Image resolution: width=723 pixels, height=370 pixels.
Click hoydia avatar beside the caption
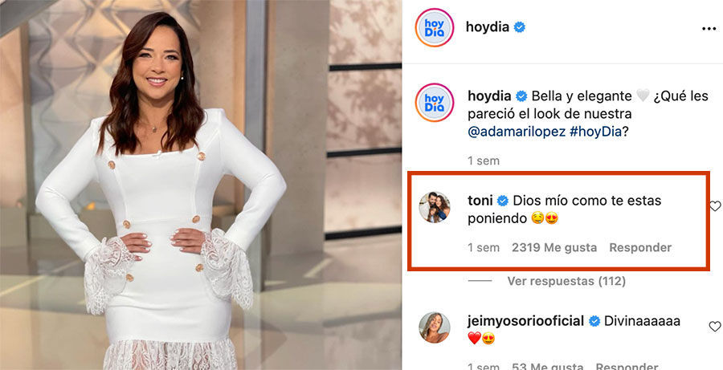(435, 102)
